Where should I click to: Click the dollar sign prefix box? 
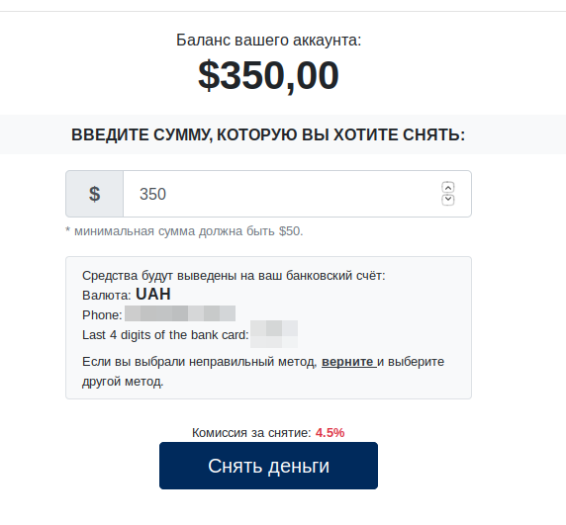point(95,194)
